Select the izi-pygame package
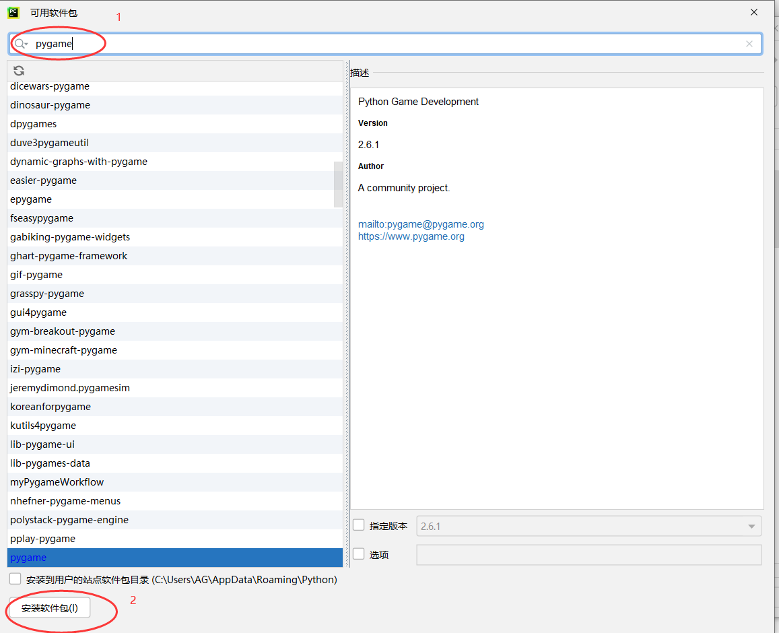 pyautogui.click(x=175, y=370)
